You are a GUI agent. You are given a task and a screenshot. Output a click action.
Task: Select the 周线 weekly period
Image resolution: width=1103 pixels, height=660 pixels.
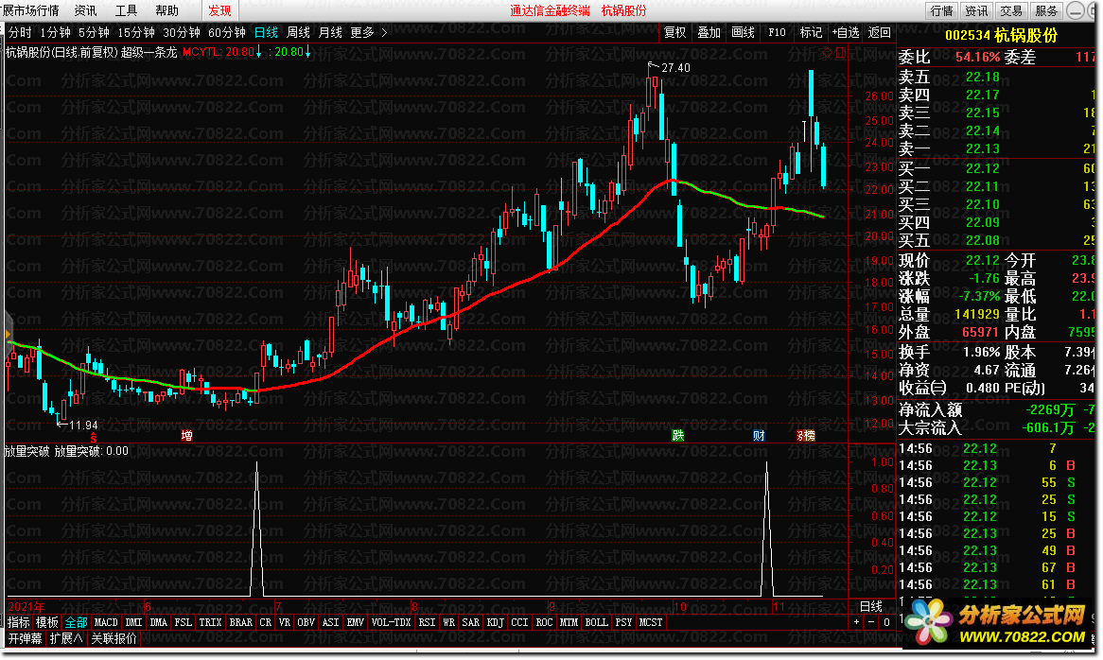coord(298,32)
